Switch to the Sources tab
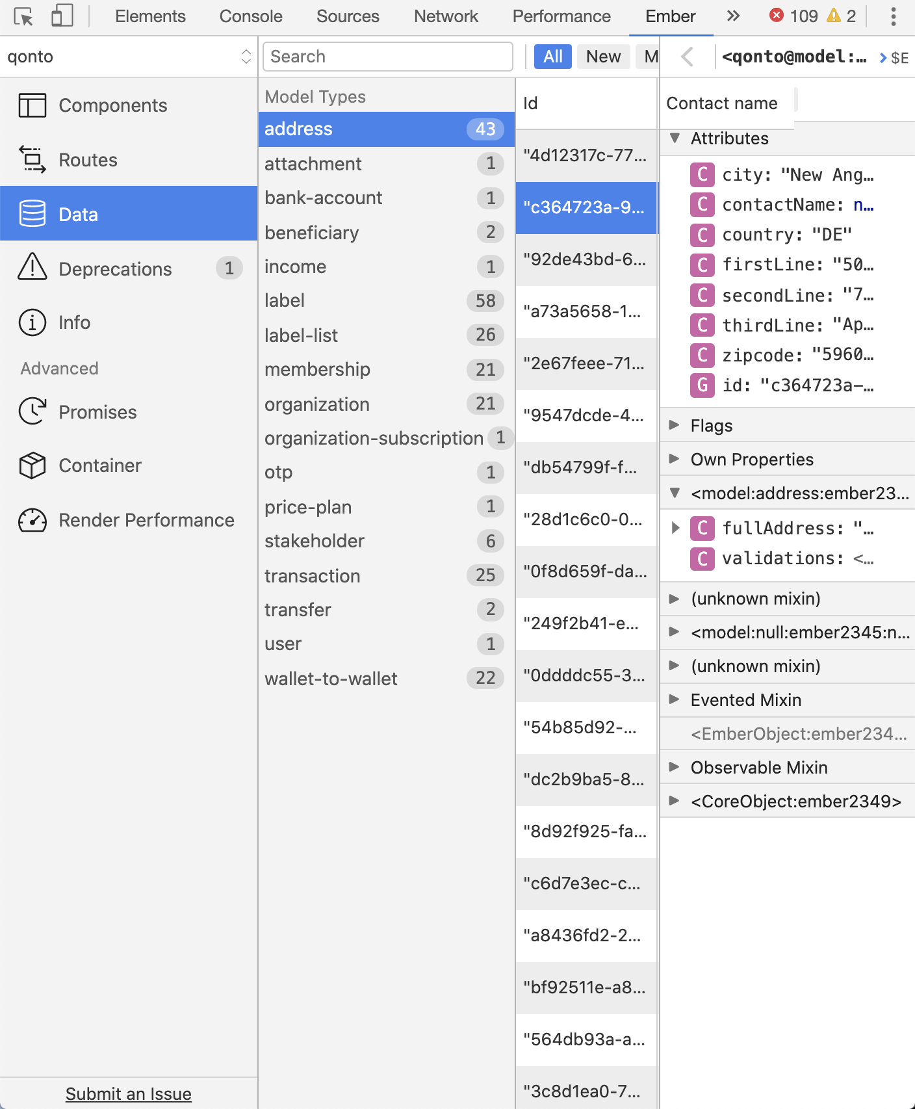915x1109 pixels. coord(348,16)
